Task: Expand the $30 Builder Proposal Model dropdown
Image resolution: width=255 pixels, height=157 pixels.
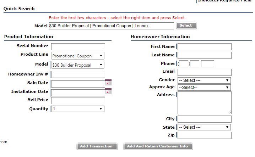Action: (x=78, y=65)
